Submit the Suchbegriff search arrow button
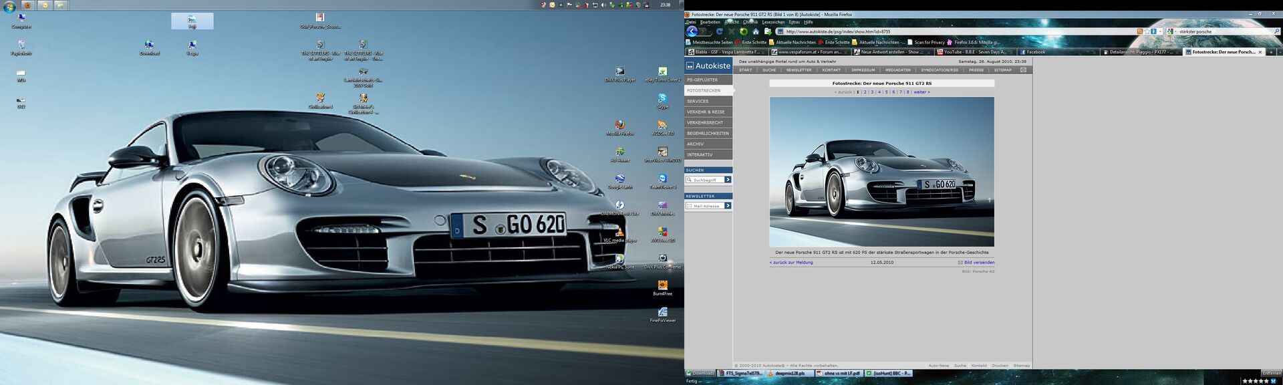1283x385 pixels. 728,180
